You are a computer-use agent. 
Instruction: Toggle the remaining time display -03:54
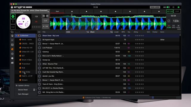pyautogui.click(x=173, y=16)
